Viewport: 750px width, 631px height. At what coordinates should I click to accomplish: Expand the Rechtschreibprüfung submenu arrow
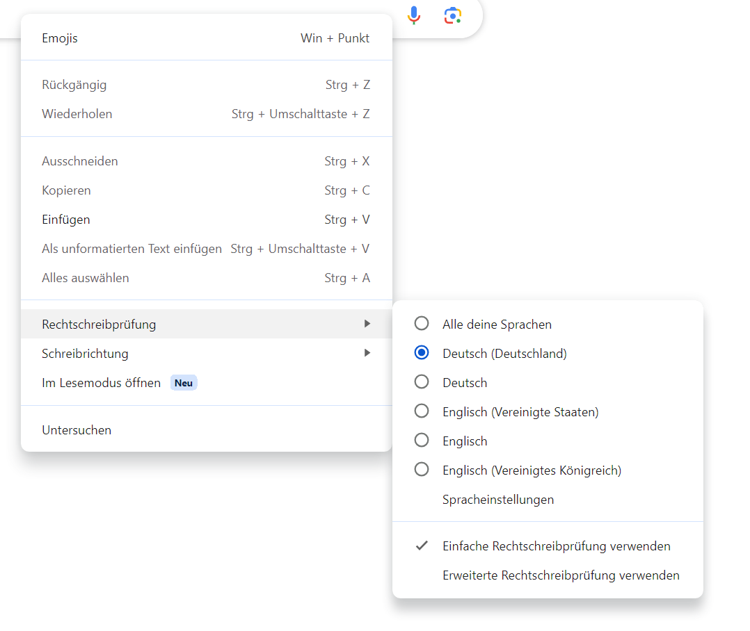pos(367,324)
